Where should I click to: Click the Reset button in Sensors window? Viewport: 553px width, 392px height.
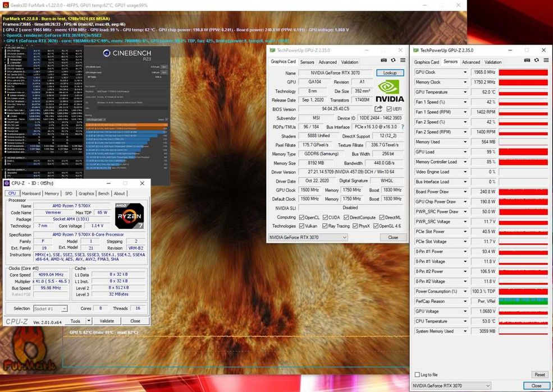[540, 375]
